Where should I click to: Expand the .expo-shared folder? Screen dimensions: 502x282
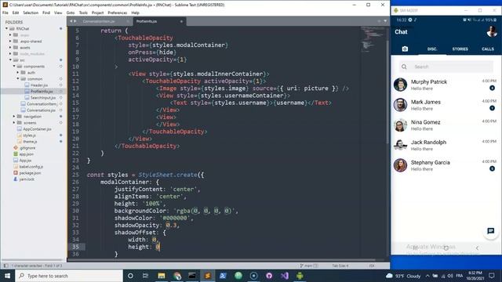pyautogui.click(x=10, y=41)
